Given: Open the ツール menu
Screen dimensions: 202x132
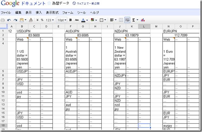Looking at the screenshot, I should click(x=81, y=13).
